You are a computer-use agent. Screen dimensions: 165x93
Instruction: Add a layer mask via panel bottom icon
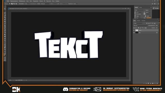pyautogui.click(x=148, y=83)
